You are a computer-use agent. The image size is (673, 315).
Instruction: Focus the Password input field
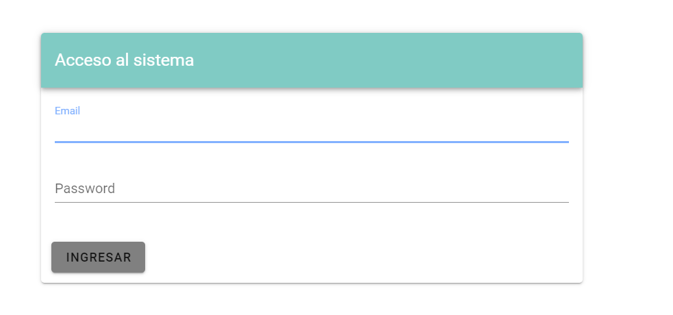[312, 188]
